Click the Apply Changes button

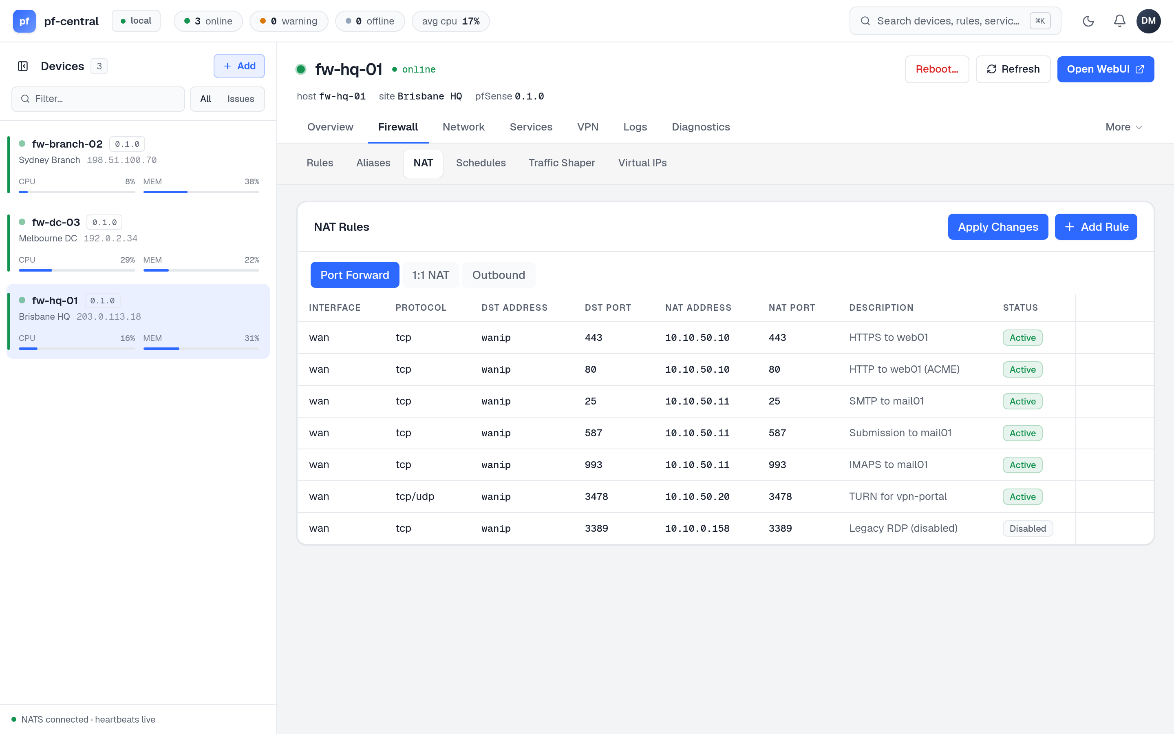click(998, 227)
